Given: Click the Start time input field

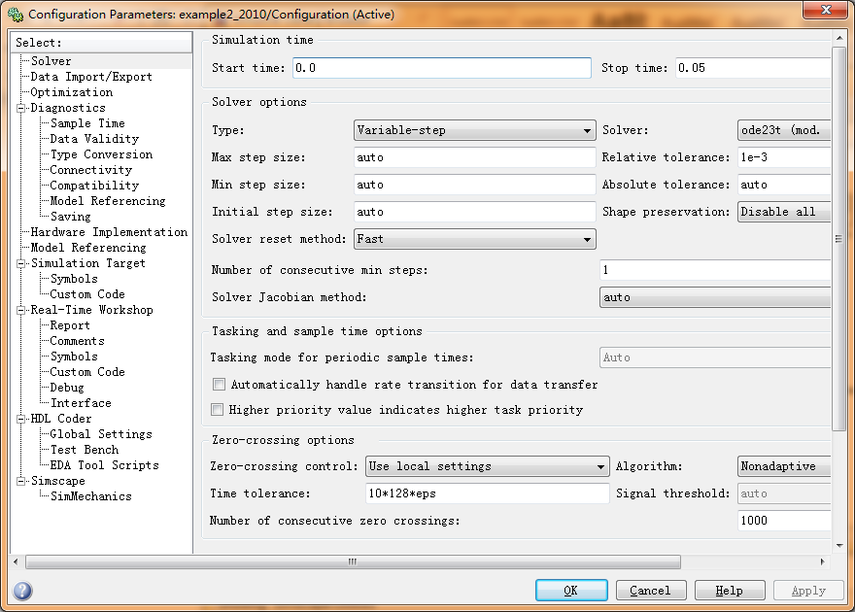Looking at the screenshot, I should (441, 68).
